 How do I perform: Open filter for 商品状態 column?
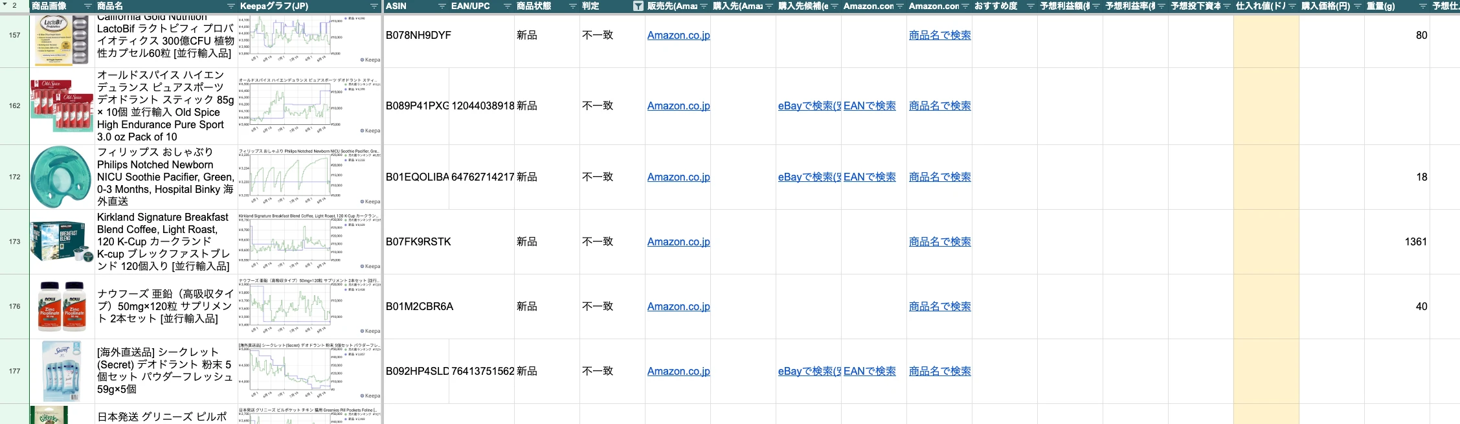[573, 6]
